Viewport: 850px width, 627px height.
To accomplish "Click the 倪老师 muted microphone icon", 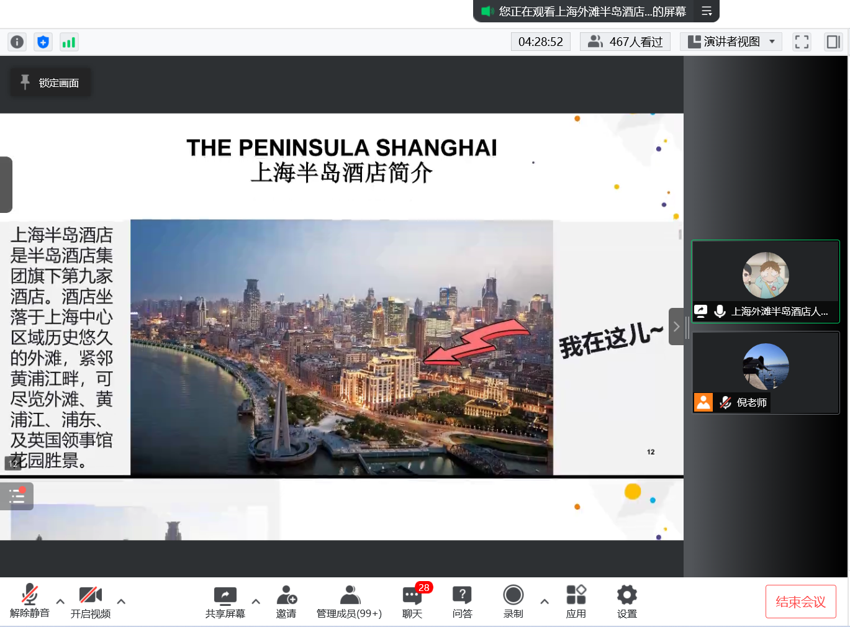I will click(725, 402).
